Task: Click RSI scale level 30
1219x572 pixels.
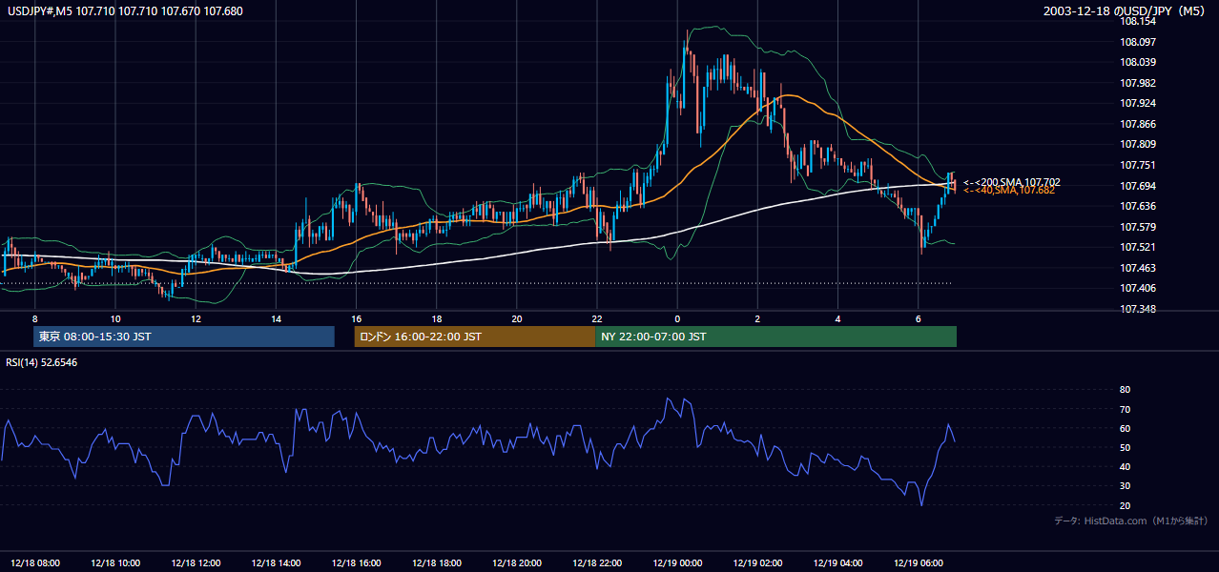Action: click(x=1126, y=486)
